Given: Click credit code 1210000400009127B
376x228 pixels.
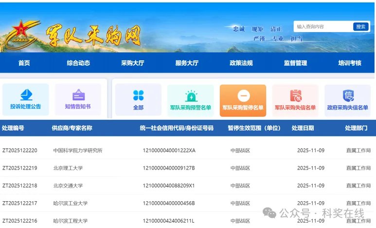Looking at the screenshot, I should [169, 168].
